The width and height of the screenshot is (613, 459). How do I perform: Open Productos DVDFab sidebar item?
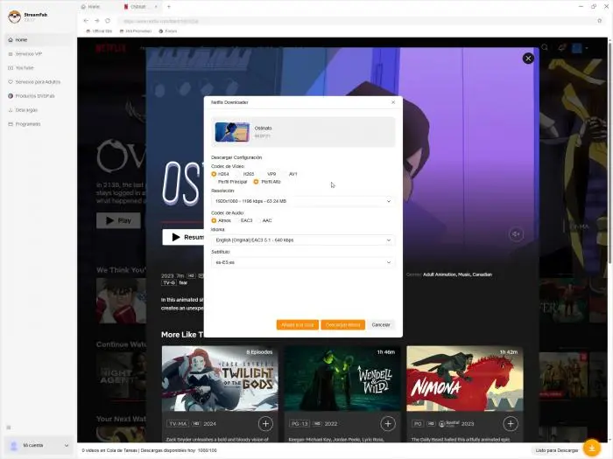point(39,96)
